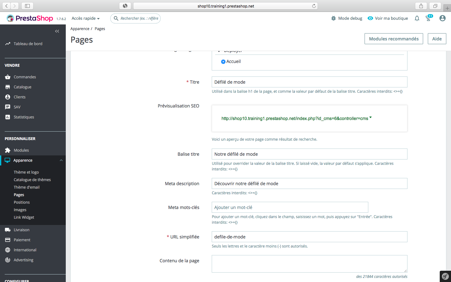This screenshot has width=451, height=282.
Task: Reload the page in Safari
Action: [314, 6]
